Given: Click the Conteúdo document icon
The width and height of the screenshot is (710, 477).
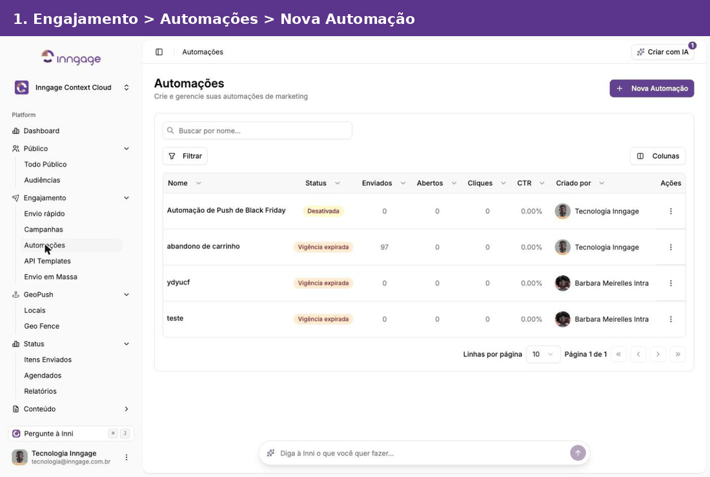Looking at the screenshot, I should (x=16, y=409).
